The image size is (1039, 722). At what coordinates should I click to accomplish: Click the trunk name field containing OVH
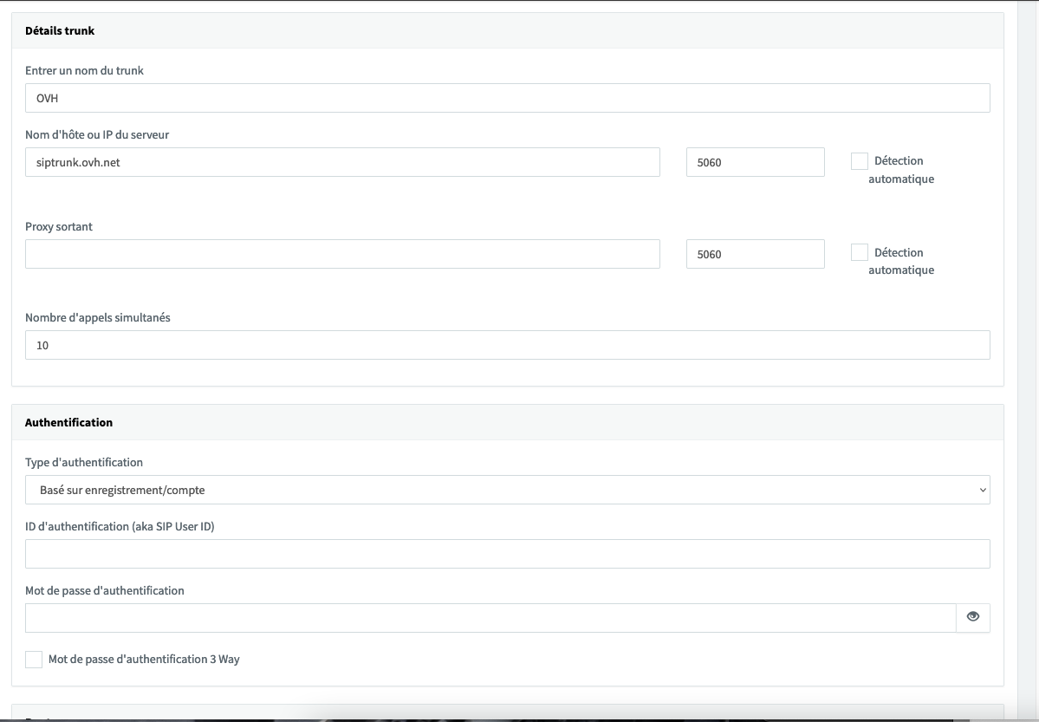pos(507,98)
